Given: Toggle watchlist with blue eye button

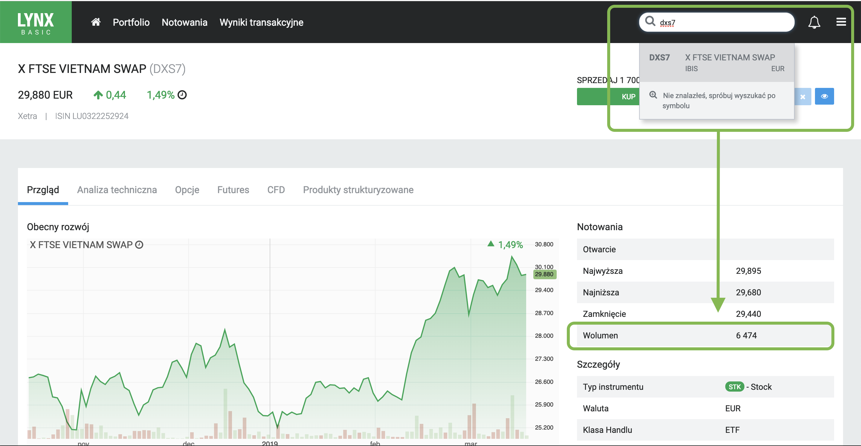Looking at the screenshot, I should [824, 97].
